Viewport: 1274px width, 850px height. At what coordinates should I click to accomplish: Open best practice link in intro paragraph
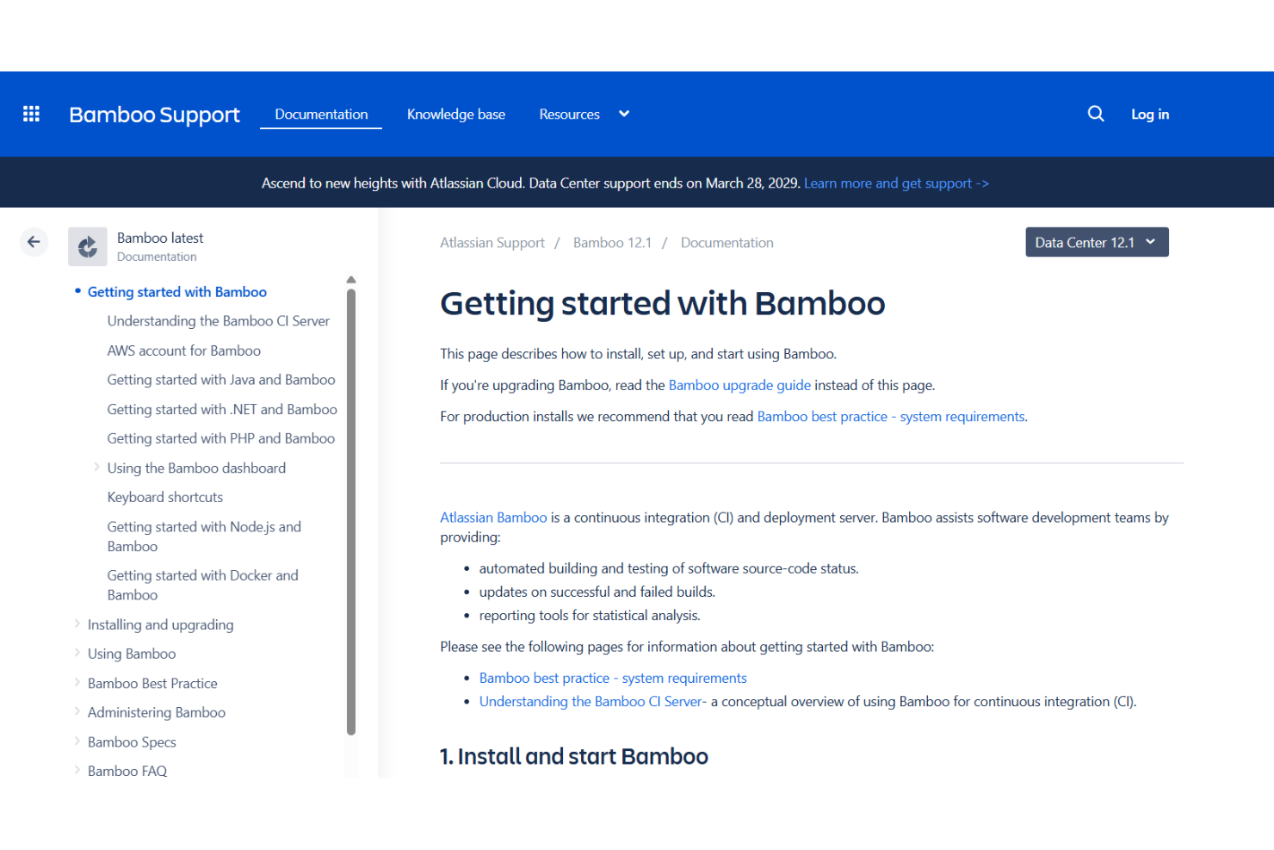892,417
